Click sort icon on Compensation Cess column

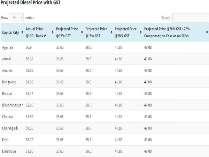tap(207, 32)
